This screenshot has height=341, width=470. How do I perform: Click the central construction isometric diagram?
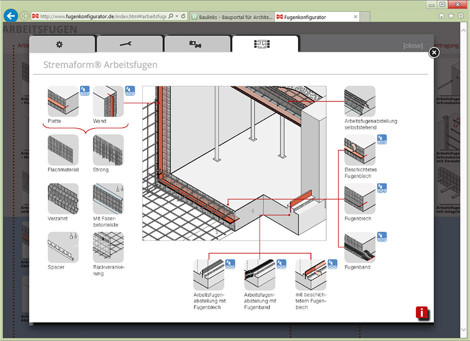(x=234, y=163)
